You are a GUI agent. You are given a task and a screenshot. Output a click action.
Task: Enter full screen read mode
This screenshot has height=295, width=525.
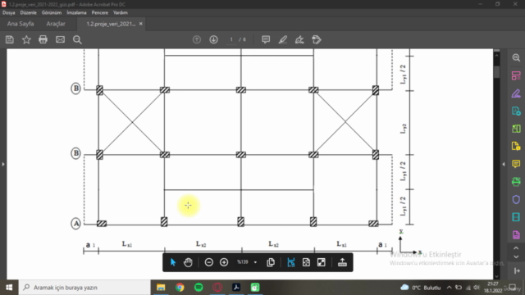click(322, 262)
